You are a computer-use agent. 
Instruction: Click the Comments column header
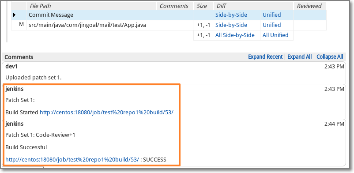[174, 6]
